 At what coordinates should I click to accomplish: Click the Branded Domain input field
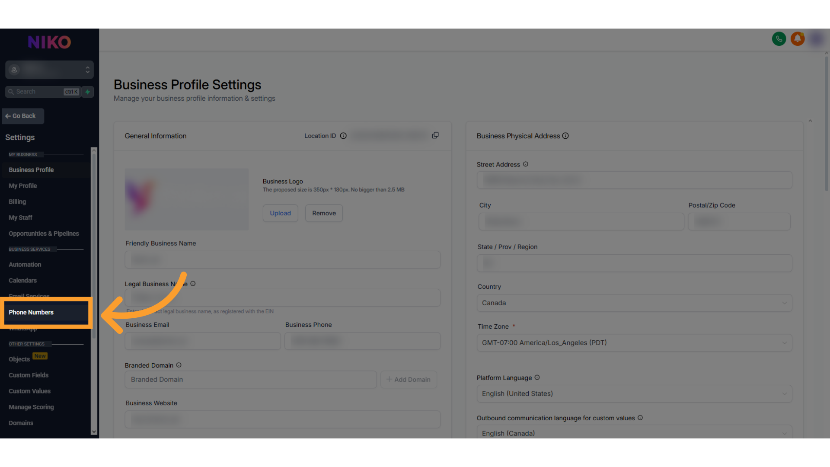tap(251, 380)
